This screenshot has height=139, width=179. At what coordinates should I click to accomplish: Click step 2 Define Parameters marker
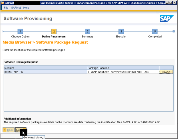pos(54,31)
